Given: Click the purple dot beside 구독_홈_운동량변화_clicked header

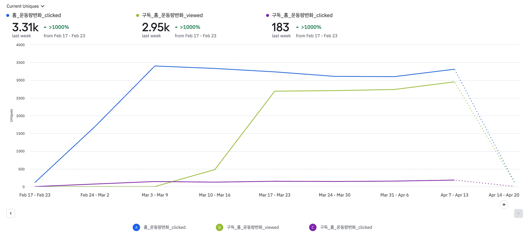Looking at the screenshot, I should point(268,15).
